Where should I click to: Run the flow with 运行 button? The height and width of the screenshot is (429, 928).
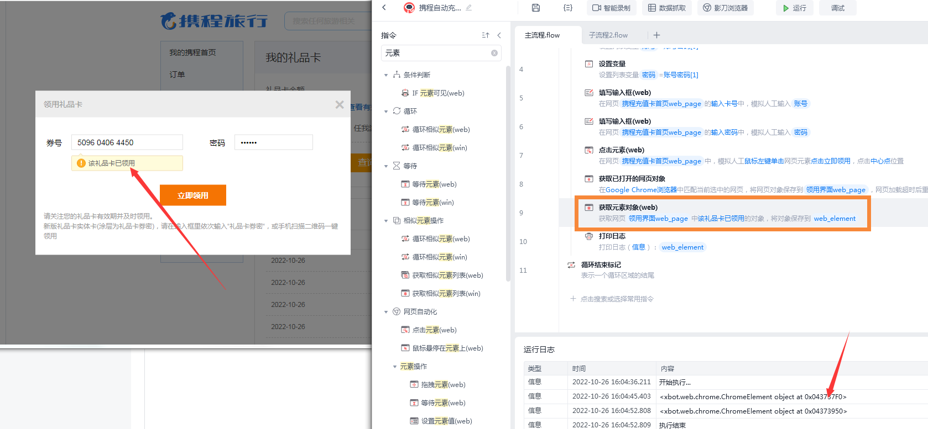coord(794,8)
